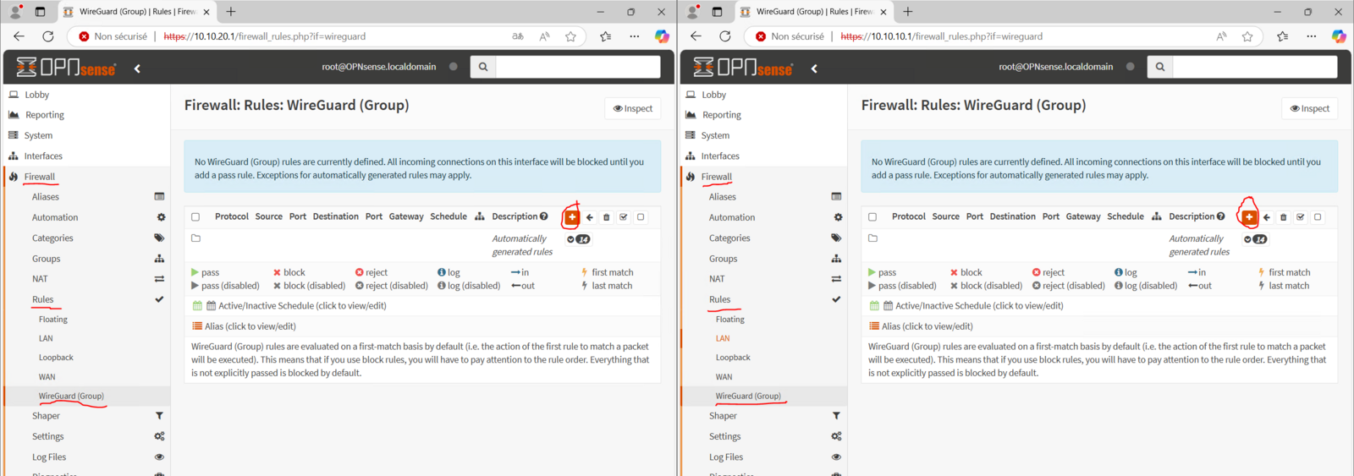The height and width of the screenshot is (476, 1354).
Task: Click Description help question-mark icon in left window
Action: (x=544, y=216)
